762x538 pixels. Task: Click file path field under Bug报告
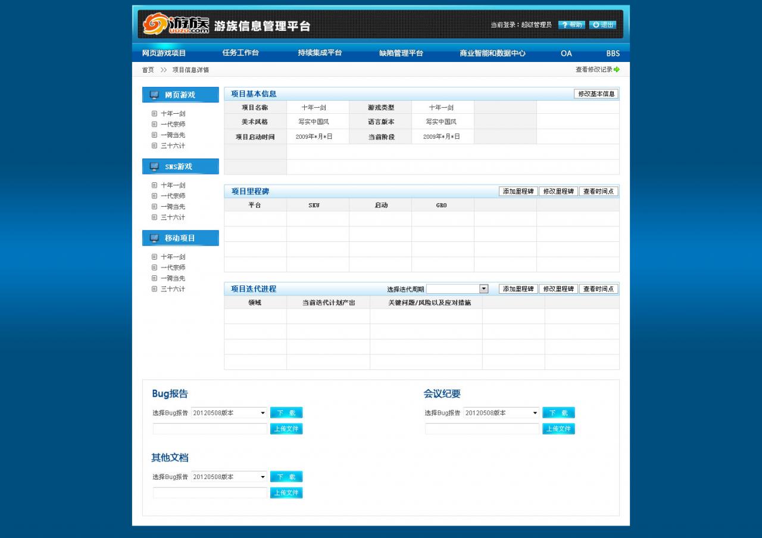210,429
